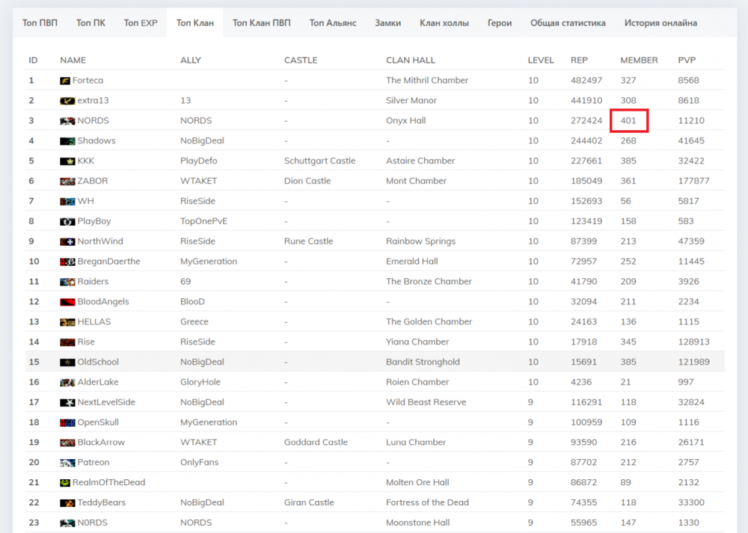Screen dimensions: 748x533
Task: Click NORDS member count 401
Action: pyautogui.click(x=628, y=120)
